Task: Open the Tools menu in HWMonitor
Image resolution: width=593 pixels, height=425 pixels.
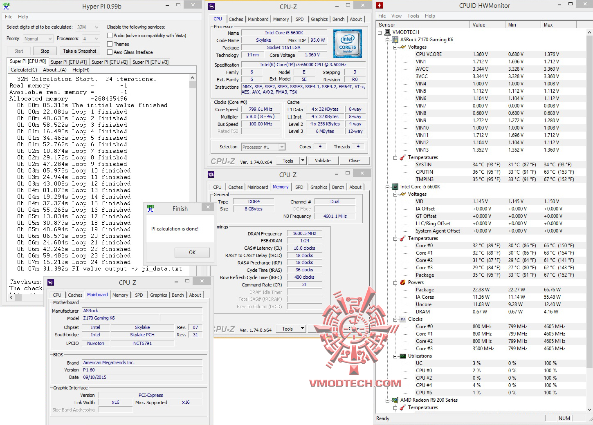Action: 413,16
